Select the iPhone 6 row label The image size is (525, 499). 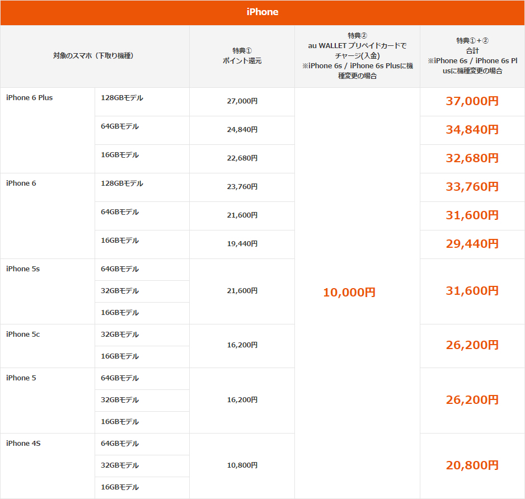click(x=21, y=183)
